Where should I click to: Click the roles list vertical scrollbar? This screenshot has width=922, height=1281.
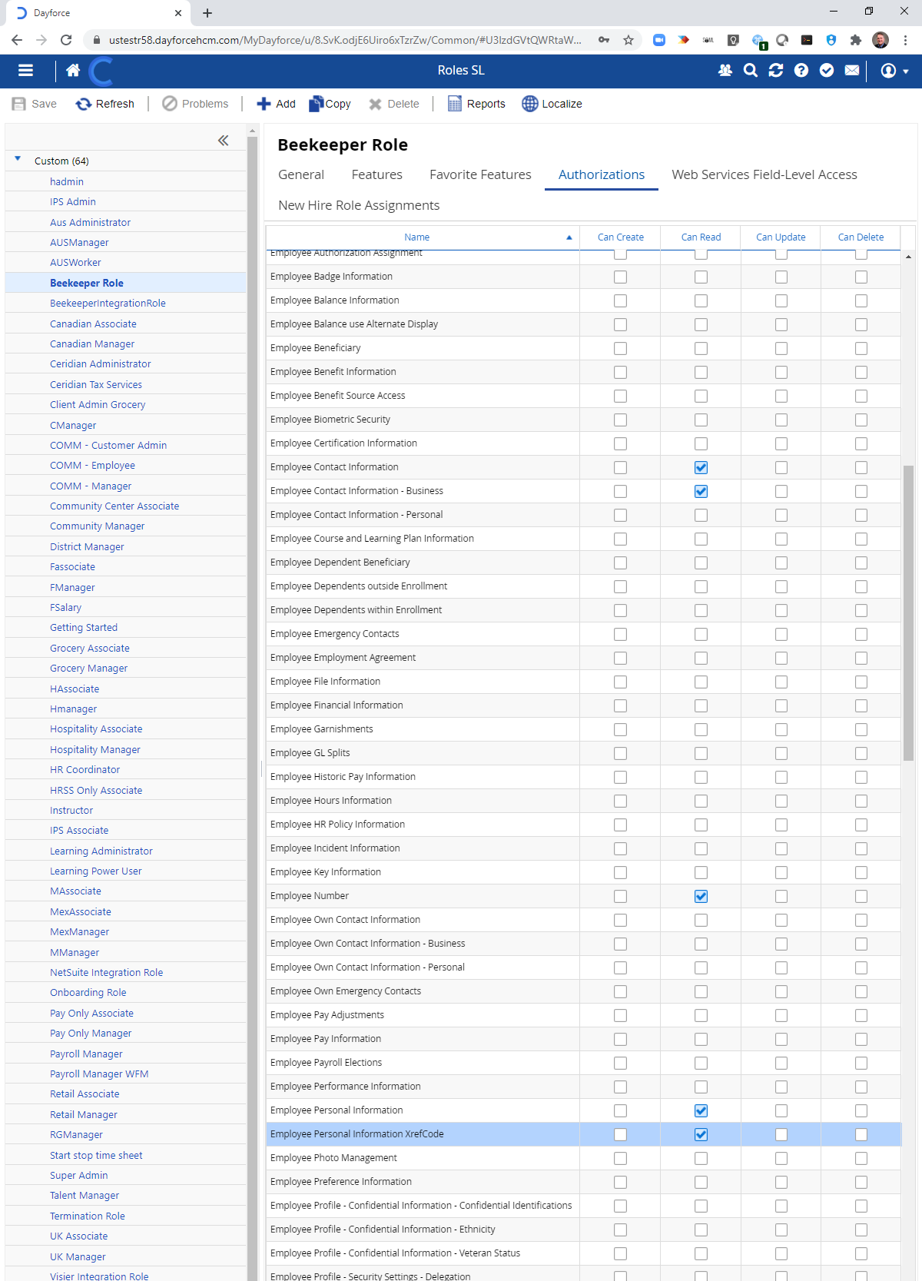(x=252, y=707)
